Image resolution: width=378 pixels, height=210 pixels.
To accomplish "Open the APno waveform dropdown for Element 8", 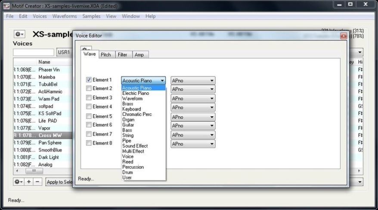I will (x=193, y=144).
